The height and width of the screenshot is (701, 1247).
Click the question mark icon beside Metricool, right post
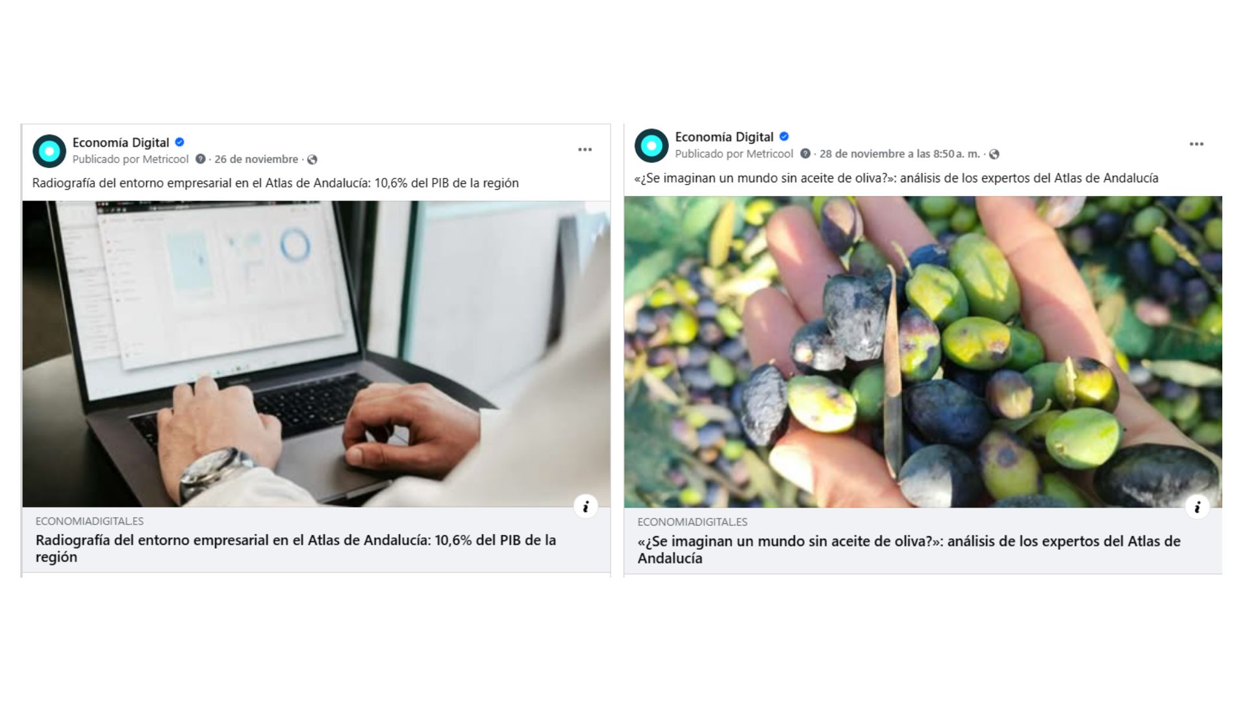click(x=805, y=154)
